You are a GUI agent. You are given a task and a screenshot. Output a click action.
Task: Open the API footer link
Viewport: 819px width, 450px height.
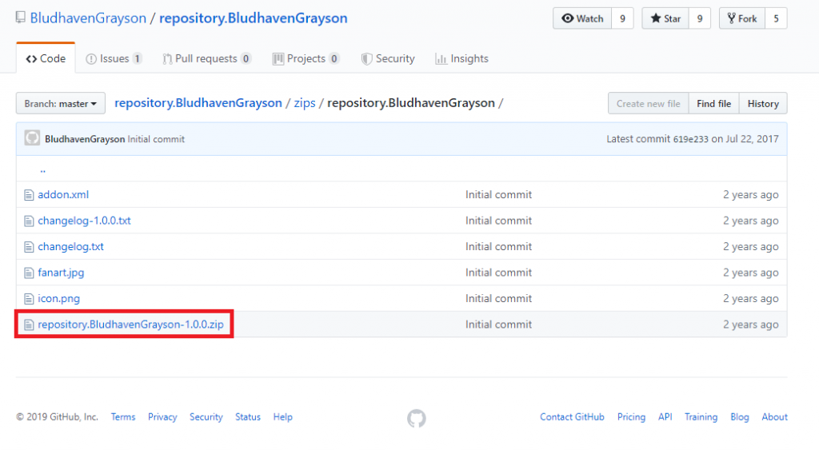click(665, 416)
